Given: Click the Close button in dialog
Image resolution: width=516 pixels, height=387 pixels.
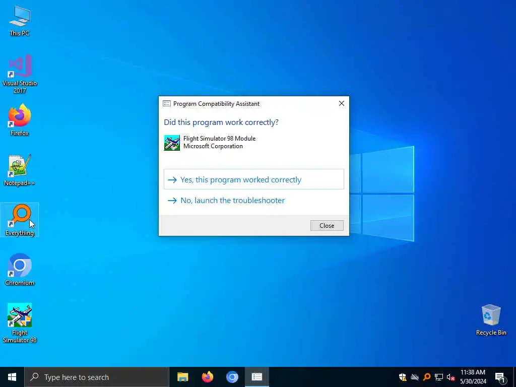Looking at the screenshot, I should pyautogui.click(x=327, y=225).
